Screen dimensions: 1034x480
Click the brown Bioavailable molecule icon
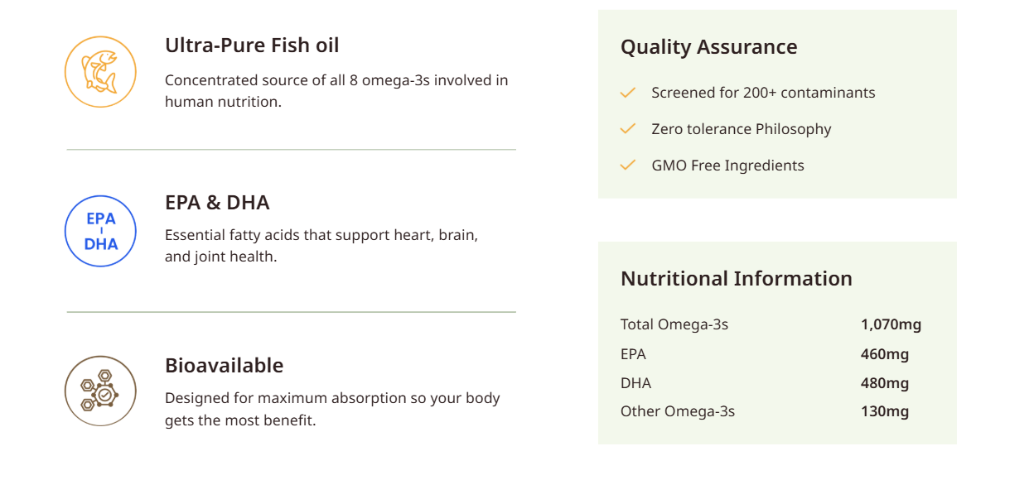click(x=100, y=391)
